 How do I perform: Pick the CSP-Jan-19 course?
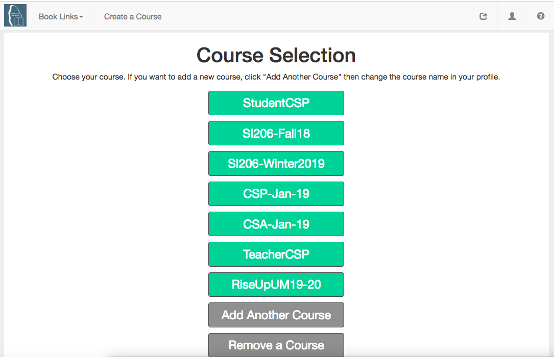coord(276,194)
